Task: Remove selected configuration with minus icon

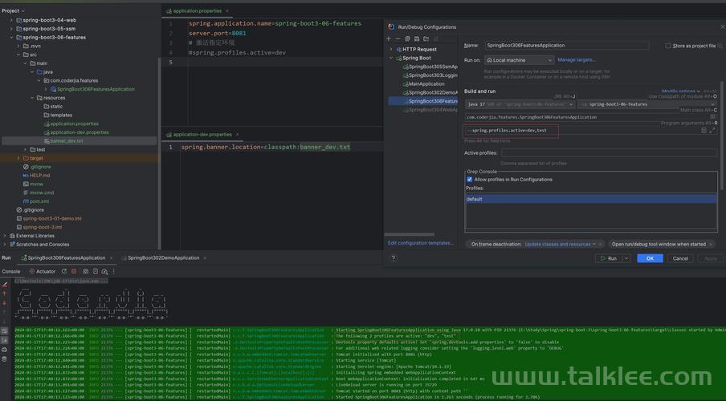Action: pos(398,38)
